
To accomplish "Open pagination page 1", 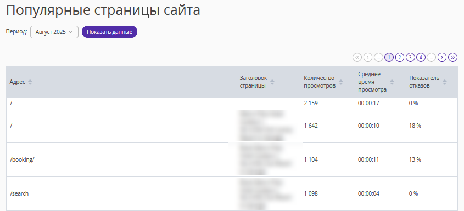I will click(389, 58).
